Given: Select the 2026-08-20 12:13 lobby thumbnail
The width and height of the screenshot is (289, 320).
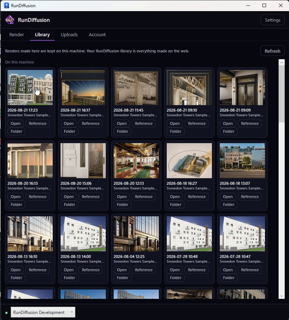Looking at the screenshot, I should (136, 161).
